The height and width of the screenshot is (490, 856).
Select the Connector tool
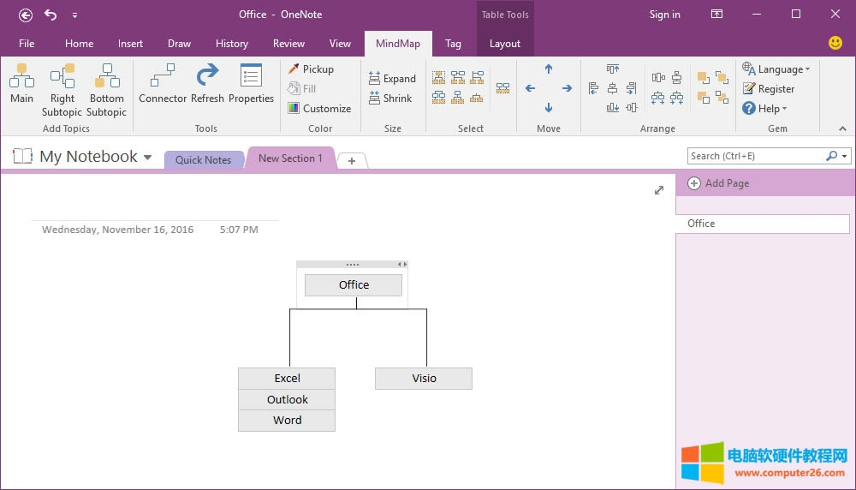163,84
